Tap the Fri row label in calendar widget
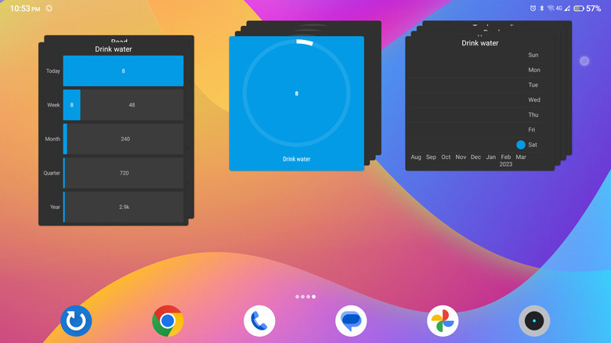Screen dimensions: 611x343 (532, 129)
